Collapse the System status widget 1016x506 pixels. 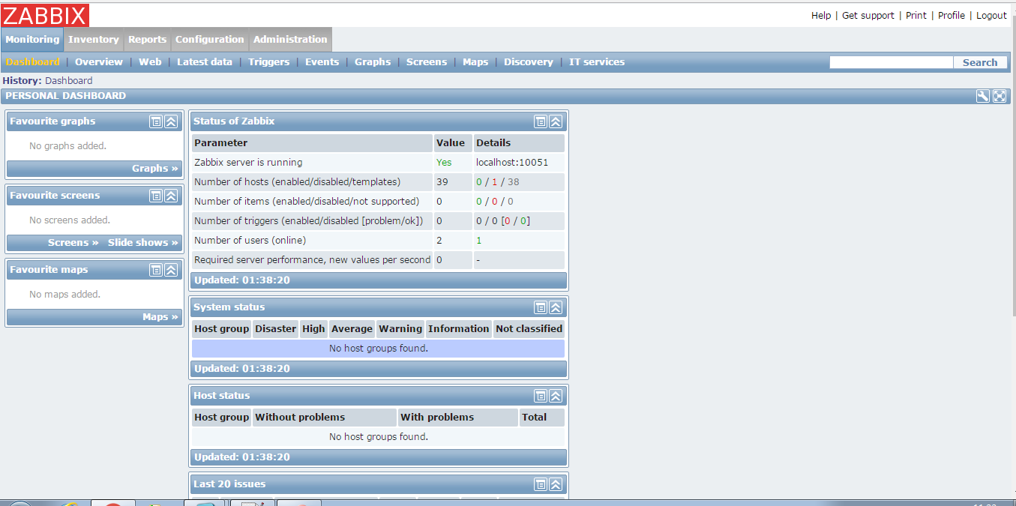pyautogui.click(x=556, y=307)
